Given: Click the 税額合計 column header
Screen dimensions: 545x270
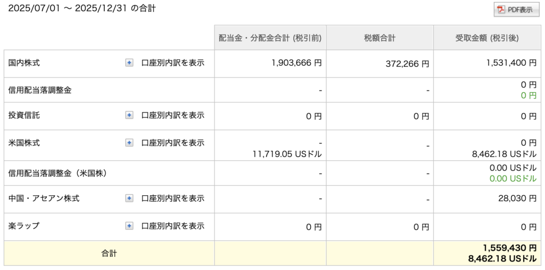Looking at the screenshot, I should click(379, 38).
